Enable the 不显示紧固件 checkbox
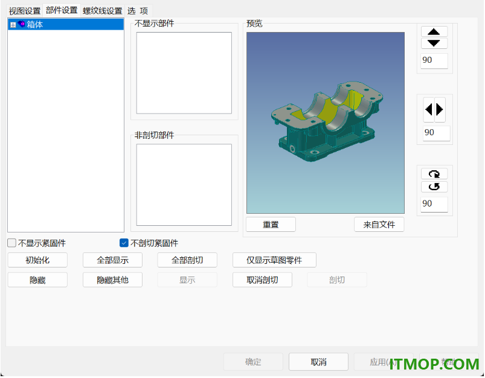The image size is (485, 378). (x=11, y=243)
